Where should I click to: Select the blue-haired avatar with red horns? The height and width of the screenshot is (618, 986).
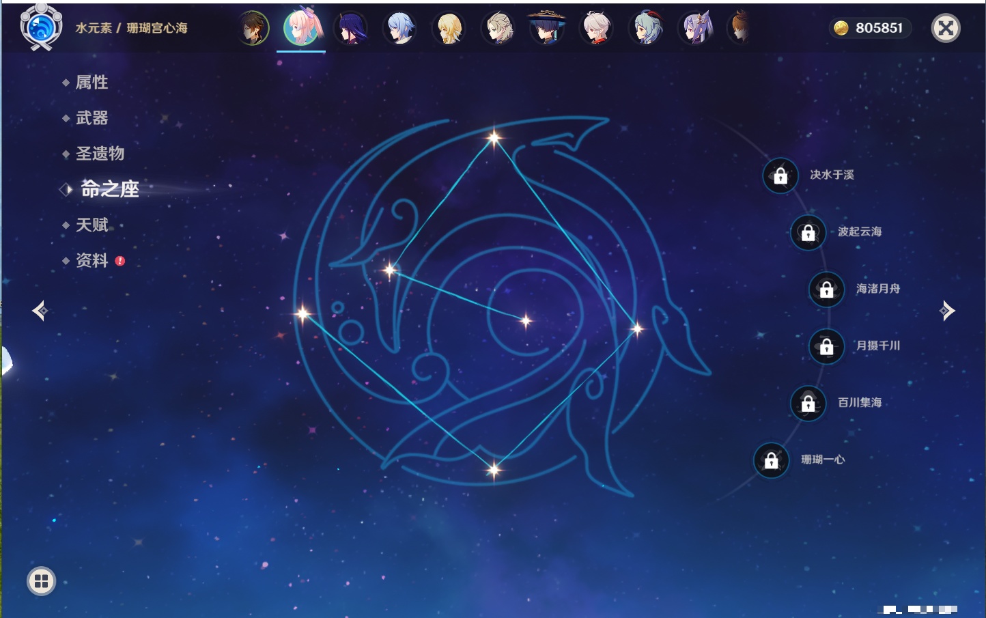646,28
